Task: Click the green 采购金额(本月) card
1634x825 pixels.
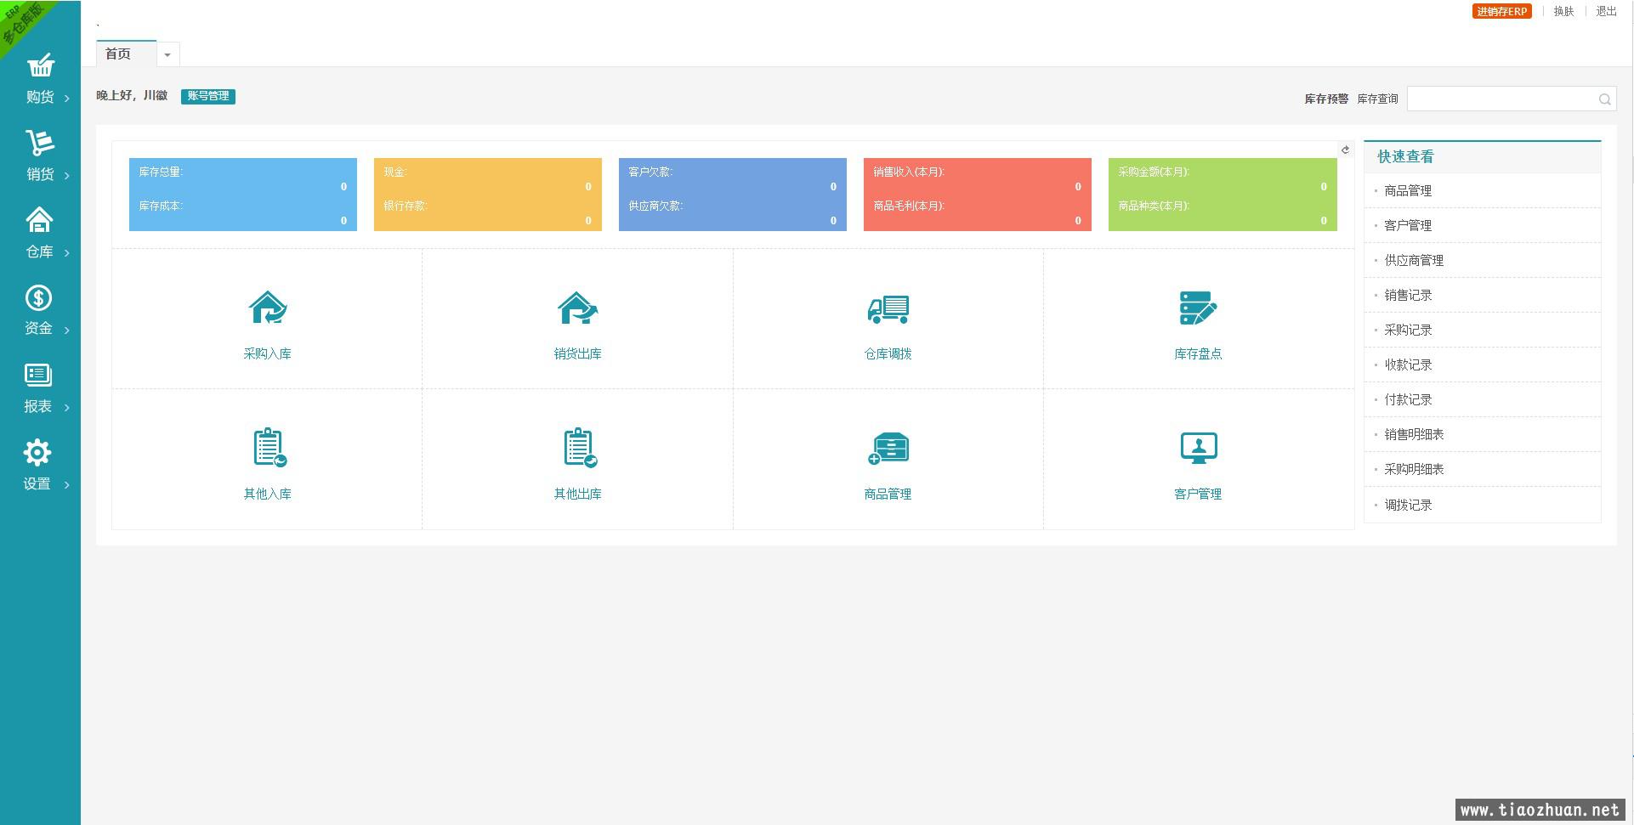Action: click(1223, 195)
